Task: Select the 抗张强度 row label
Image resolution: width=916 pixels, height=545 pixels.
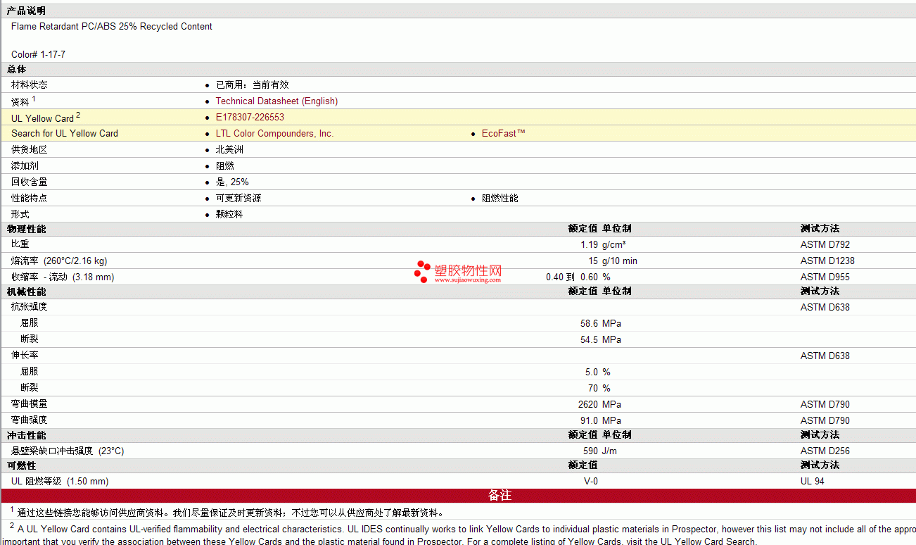Action: pos(30,307)
